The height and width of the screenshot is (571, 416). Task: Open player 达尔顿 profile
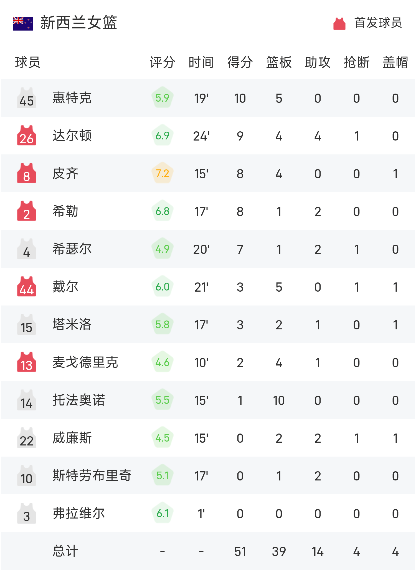[72, 136]
